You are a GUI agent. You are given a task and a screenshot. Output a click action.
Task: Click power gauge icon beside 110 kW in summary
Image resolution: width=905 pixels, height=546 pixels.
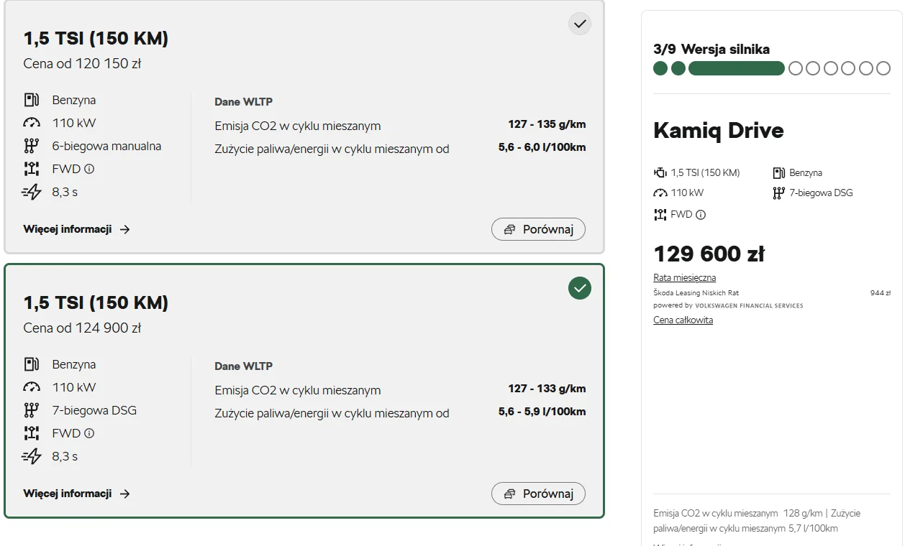[660, 193]
